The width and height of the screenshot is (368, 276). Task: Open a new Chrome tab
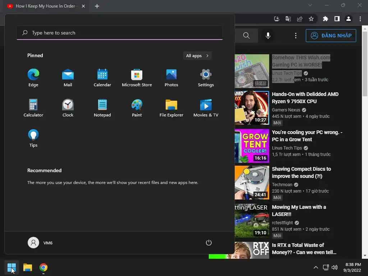(x=97, y=6)
